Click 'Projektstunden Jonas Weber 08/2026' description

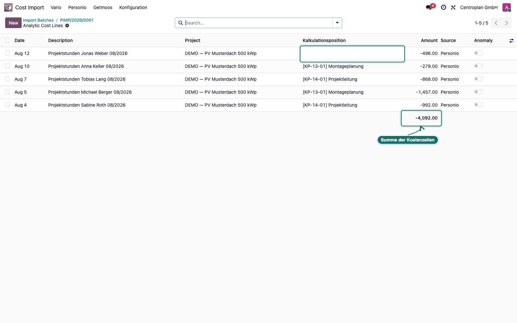pyautogui.click(x=88, y=53)
